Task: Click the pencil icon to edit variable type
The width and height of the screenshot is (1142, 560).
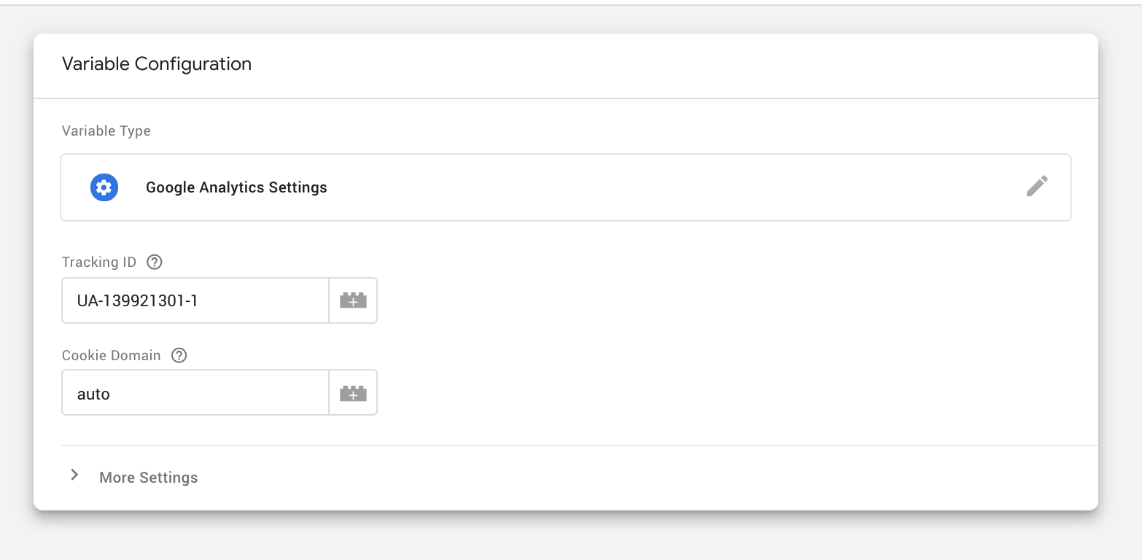Action: (x=1037, y=186)
